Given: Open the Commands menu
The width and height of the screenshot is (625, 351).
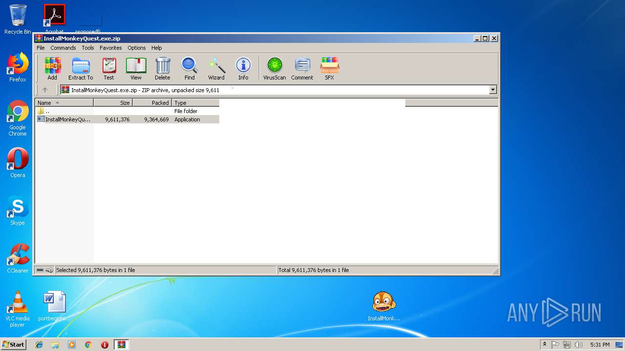Looking at the screenshot, I should coord(63,48).
